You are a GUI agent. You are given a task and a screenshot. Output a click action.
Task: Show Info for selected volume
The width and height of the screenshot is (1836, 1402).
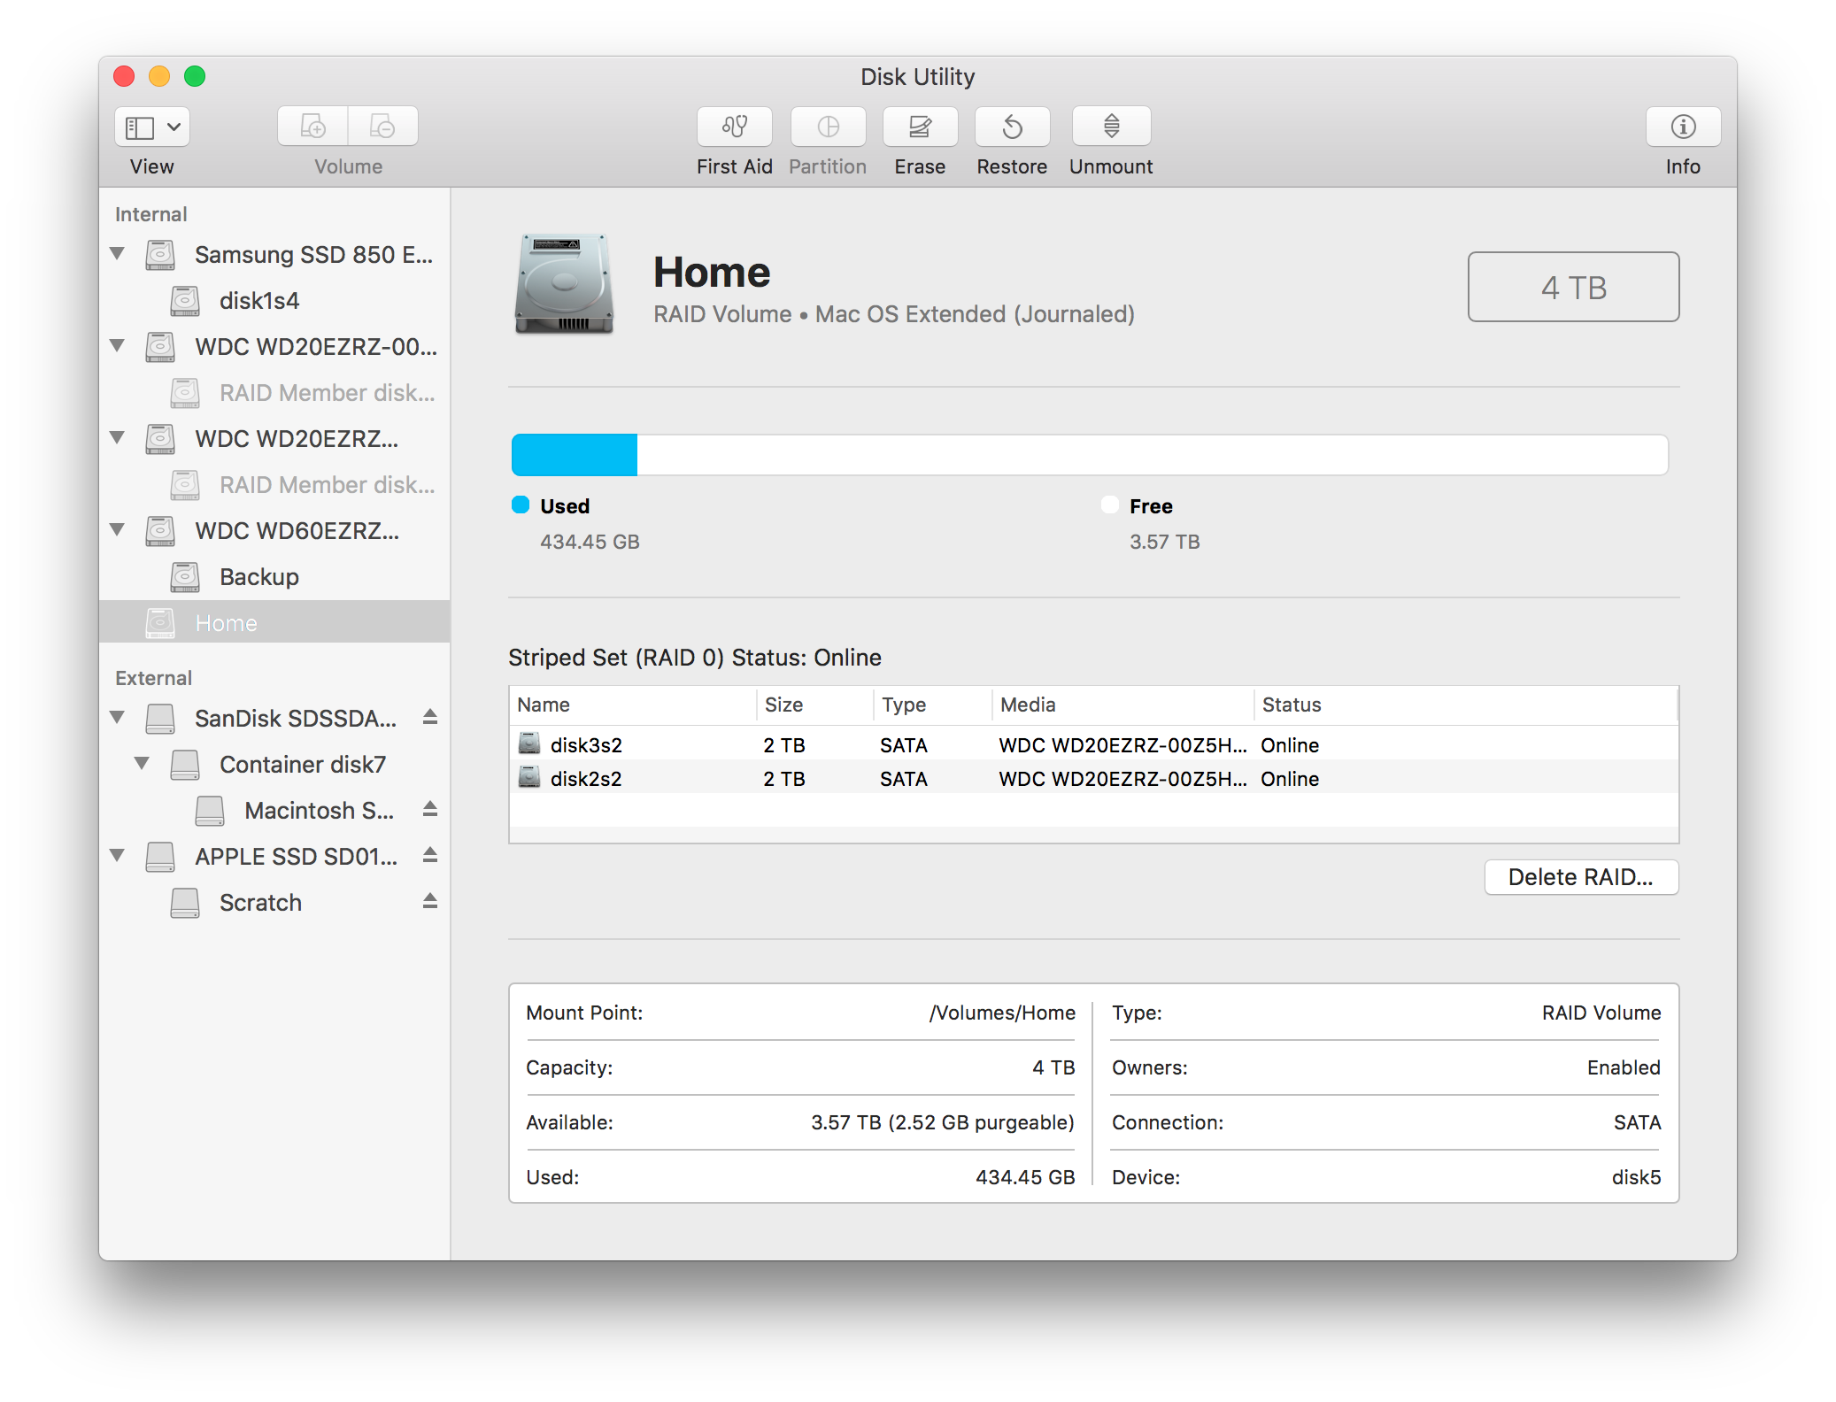click(x=1683, y=127)
